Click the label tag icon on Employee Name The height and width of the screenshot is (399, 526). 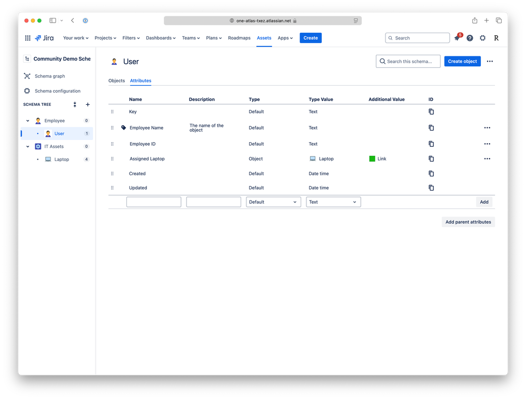tap(123, 127)
